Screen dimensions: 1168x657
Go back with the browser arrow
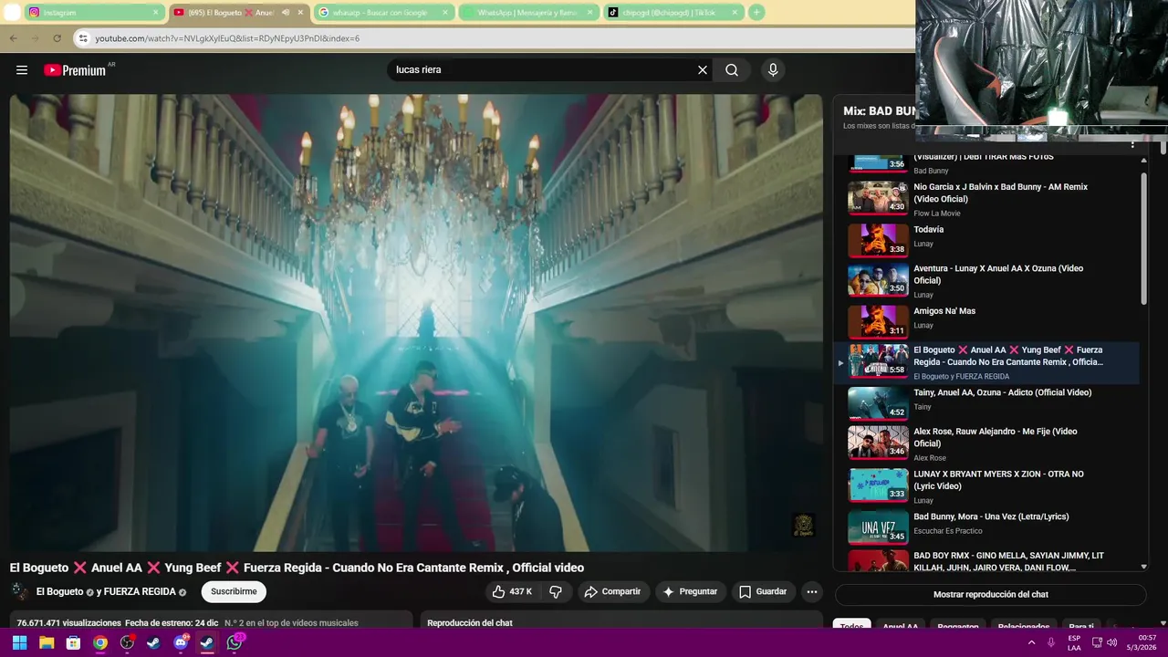(13, 38)
